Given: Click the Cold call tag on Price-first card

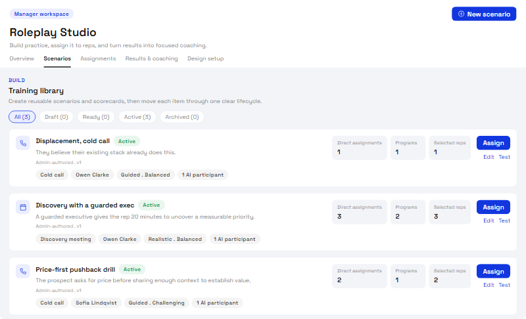Looking at the screenshot, I should pos(52,303).
